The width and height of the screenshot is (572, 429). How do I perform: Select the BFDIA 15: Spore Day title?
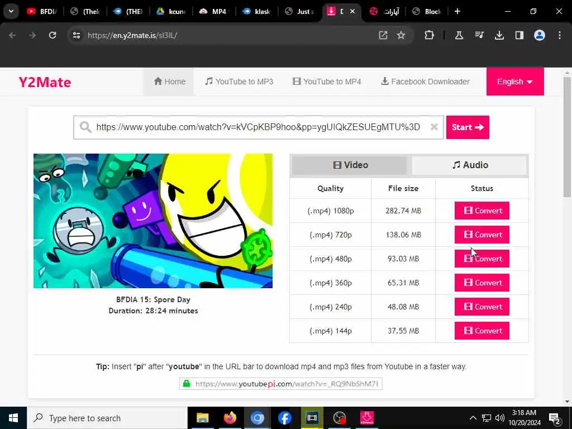[x=153, y=299]
